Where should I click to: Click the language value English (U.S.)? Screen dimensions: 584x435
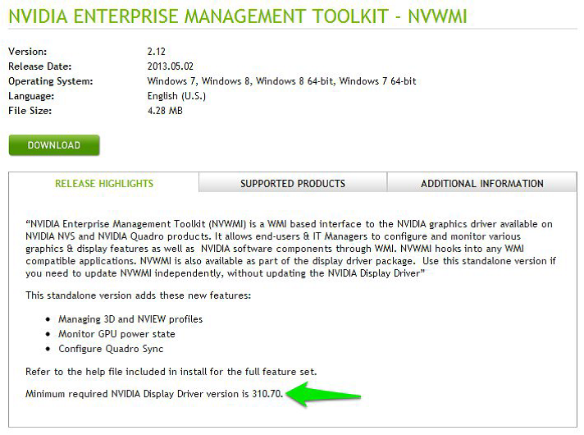(x=176, y=96)
